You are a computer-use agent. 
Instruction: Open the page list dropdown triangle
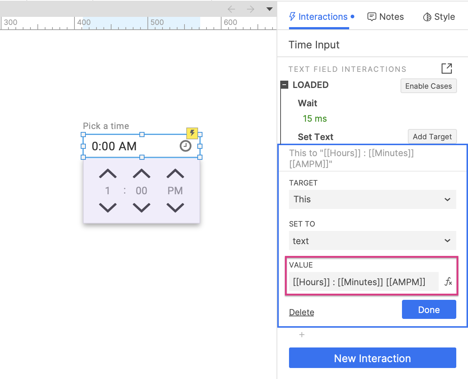[x=270, y=9]
